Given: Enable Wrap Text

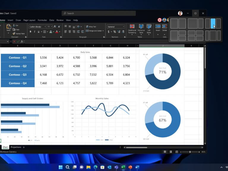Looking at the screenshot, I should tap(91, 27).
